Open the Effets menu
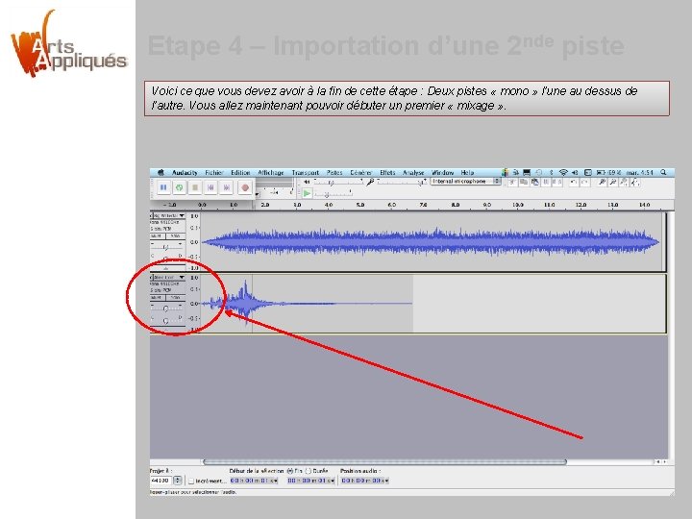Viewport: 692px width, 519px height. [x=387, y=173]
